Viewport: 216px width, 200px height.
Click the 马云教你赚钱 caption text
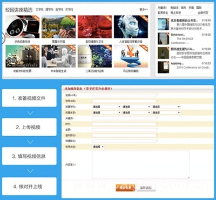tap(131, 71)
